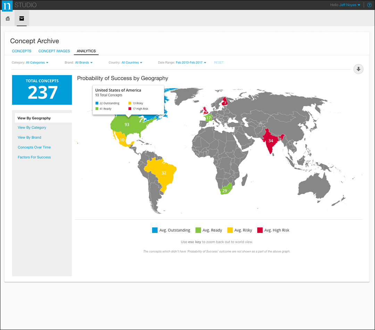Viewport: 375px width, 330px height.
Task: Click the Avg. High Risk red legend swatch
Action: pyautogui.click(x=260, y=230)
